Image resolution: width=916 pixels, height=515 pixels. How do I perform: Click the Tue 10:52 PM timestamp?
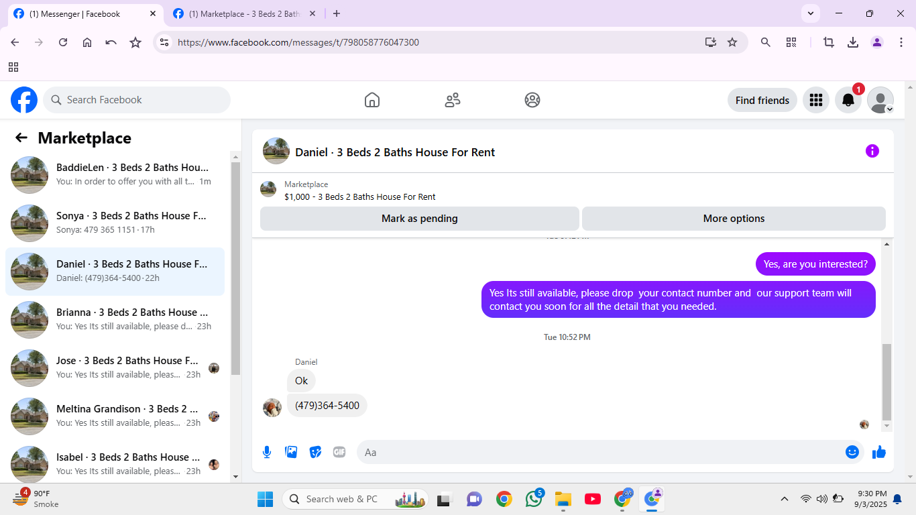tap(567, 337)
